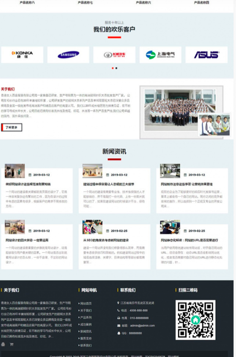Open news article 网站设计的四大禁忌

(x=27, y=240)
